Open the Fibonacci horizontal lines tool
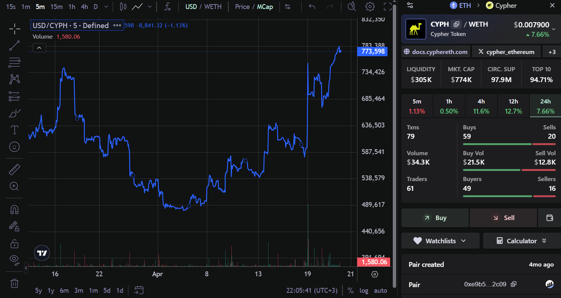 (15, 62)
